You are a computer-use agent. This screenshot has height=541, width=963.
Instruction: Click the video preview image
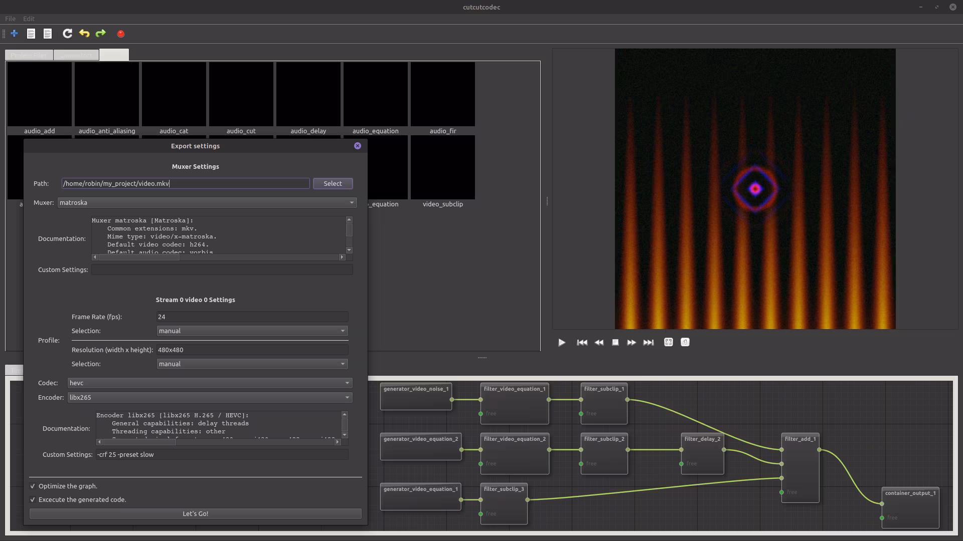click(755, 189)
